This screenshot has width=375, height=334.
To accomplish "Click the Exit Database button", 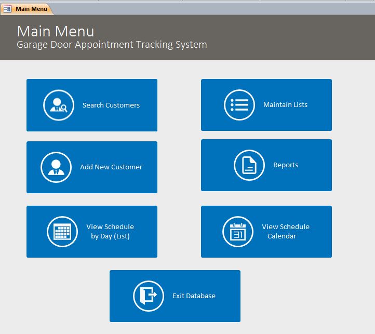I will point(175,296).
